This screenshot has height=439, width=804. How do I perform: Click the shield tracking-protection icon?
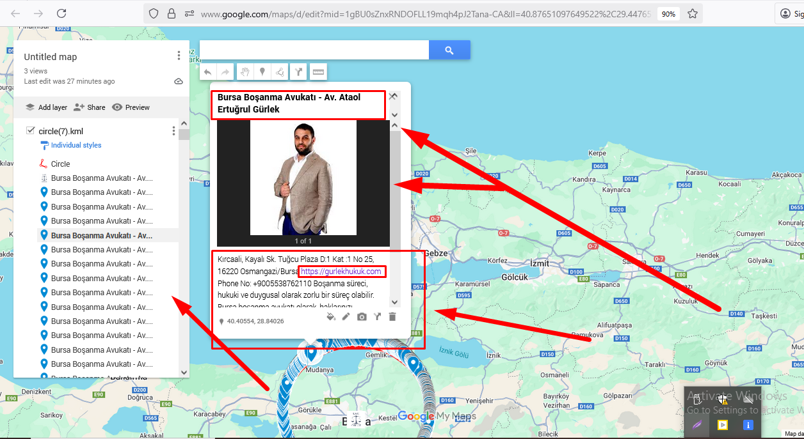[x=154, y=13]
